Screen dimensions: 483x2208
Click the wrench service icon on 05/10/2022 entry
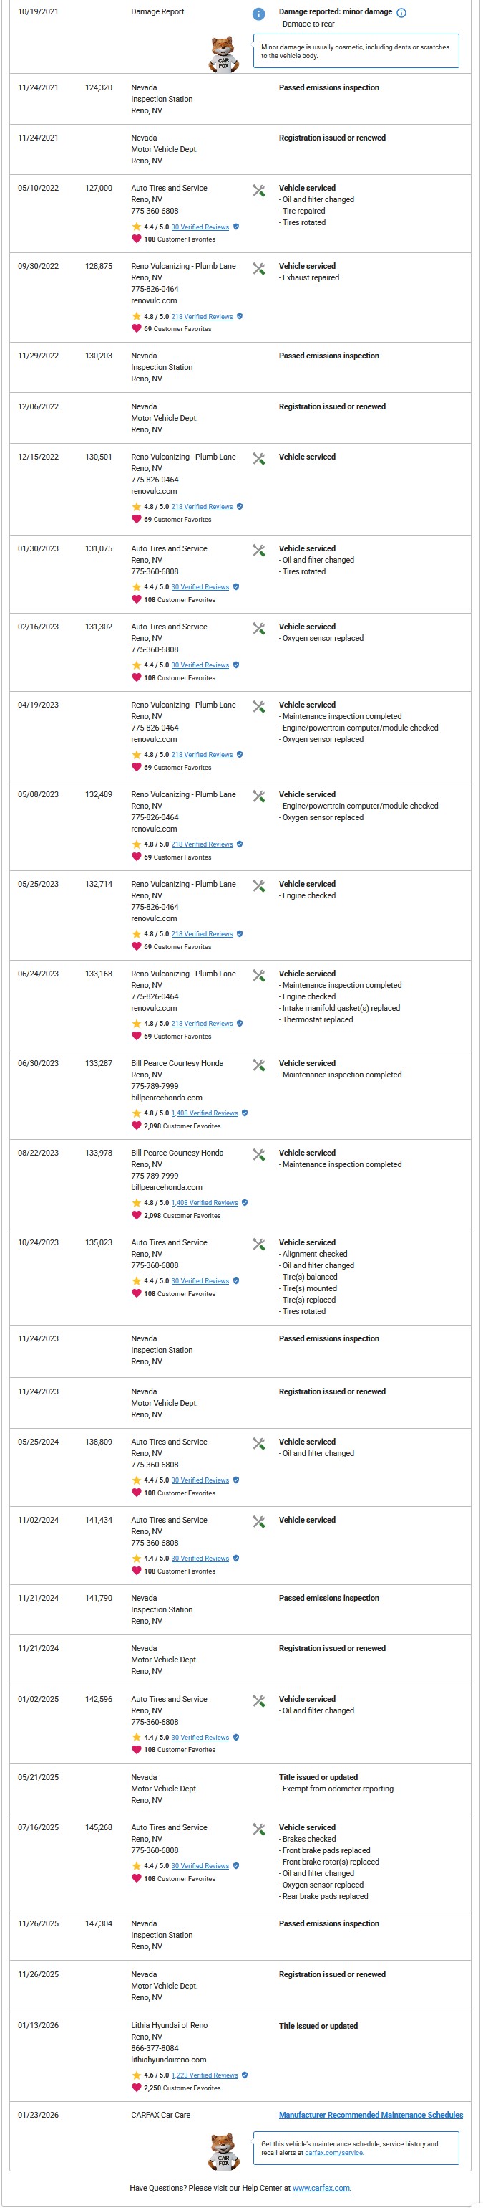[x=258, y=190]
